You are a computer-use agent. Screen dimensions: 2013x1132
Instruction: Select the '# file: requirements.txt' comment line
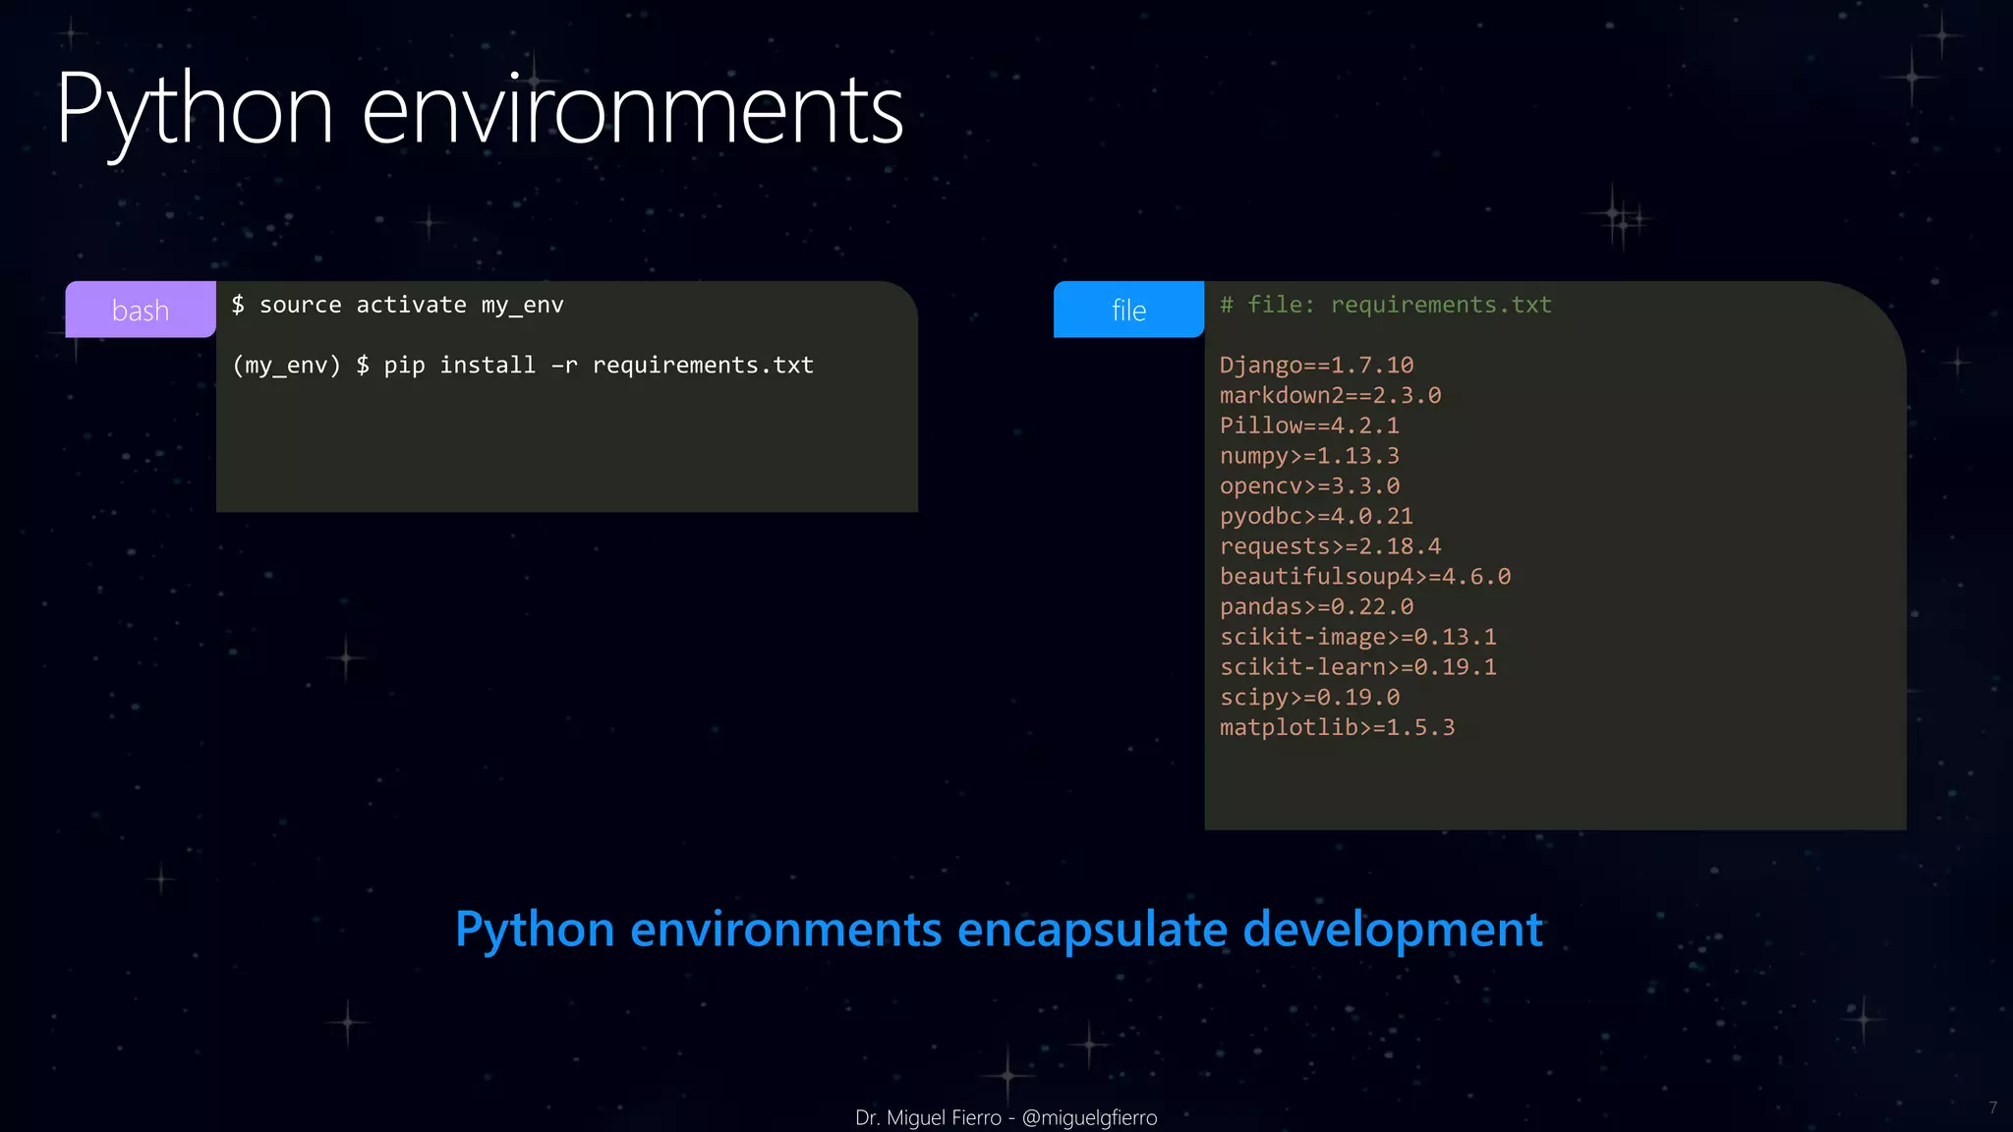tap(1386, 306)
